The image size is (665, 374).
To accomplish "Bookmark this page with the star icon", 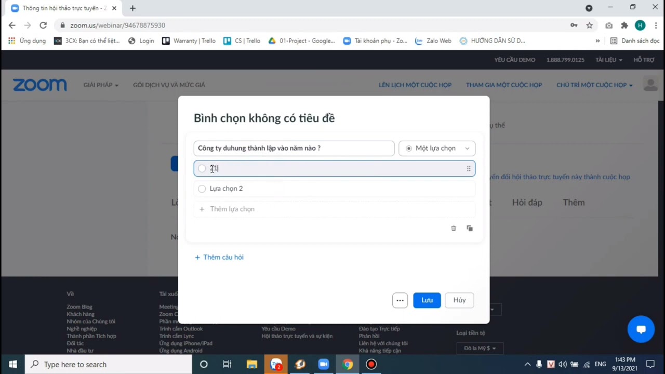I will [x=590, y=25].
